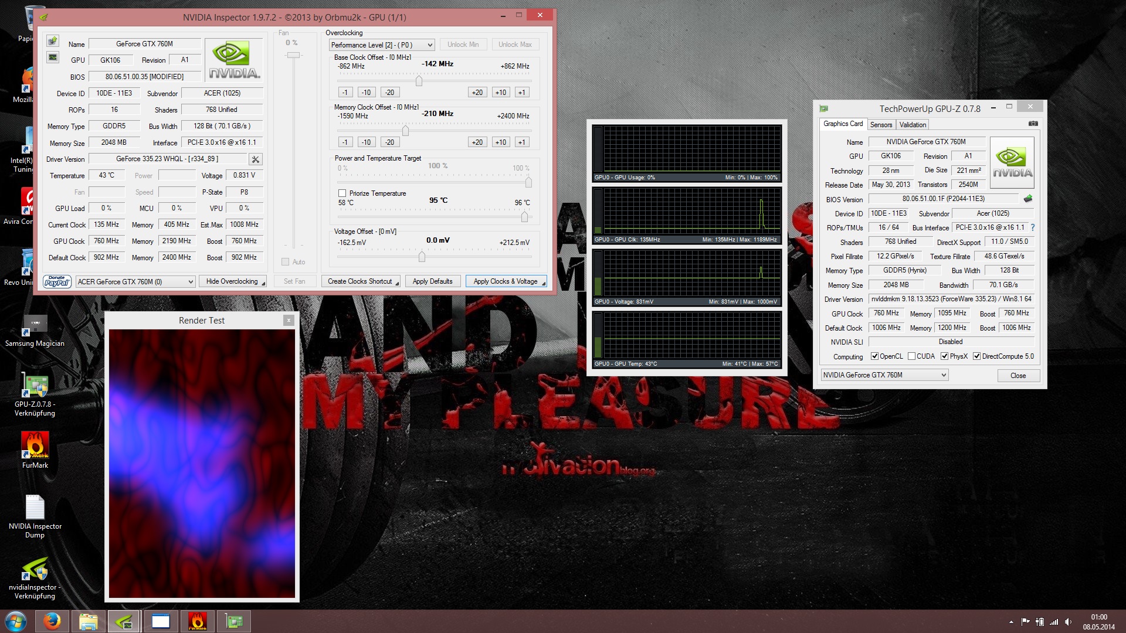Click the NVIDIA logo in NVIDIA Inspector

click(x=234, y=60)
